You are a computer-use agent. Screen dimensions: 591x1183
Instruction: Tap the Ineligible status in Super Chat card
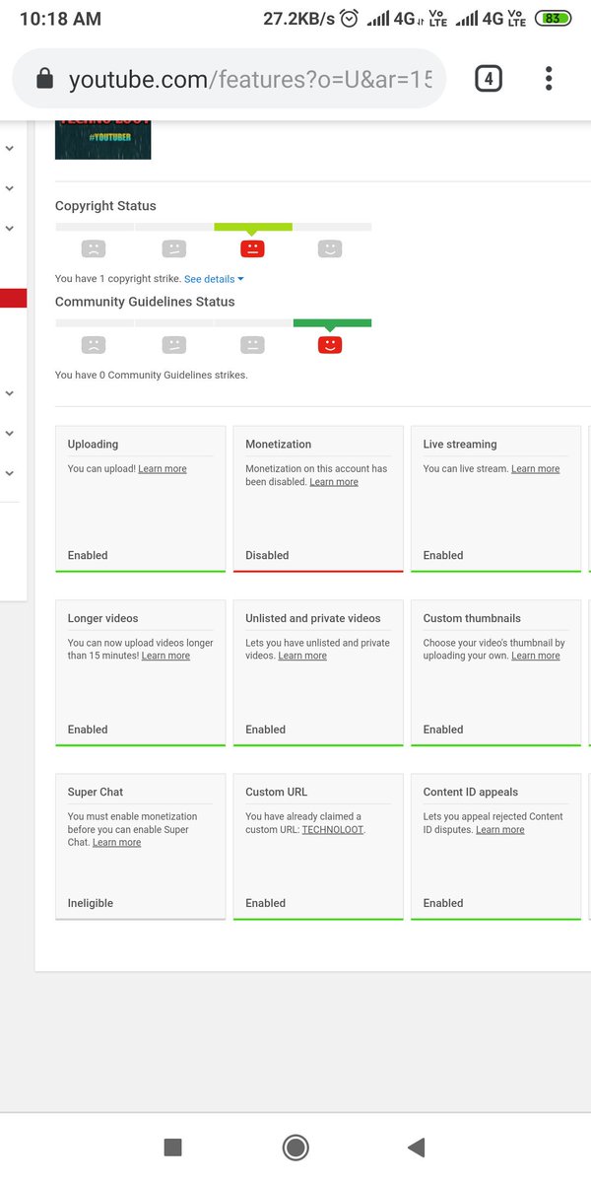point(91,903)
